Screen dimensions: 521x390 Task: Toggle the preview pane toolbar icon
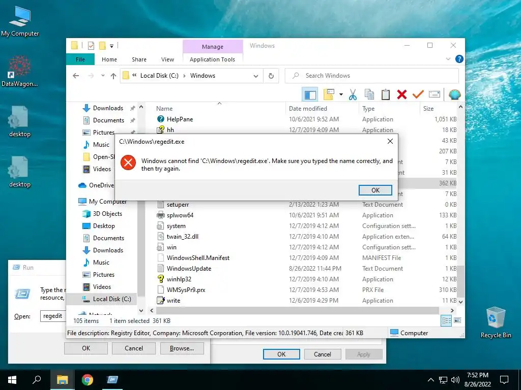(x=310, y=95)
